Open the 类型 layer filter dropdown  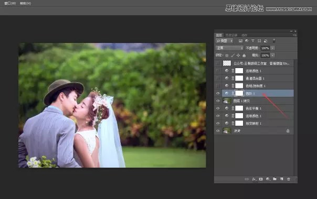tap(225, 41)
